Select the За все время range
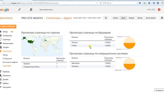The width and height of the screenshot is (164, 92). point(151,18)
